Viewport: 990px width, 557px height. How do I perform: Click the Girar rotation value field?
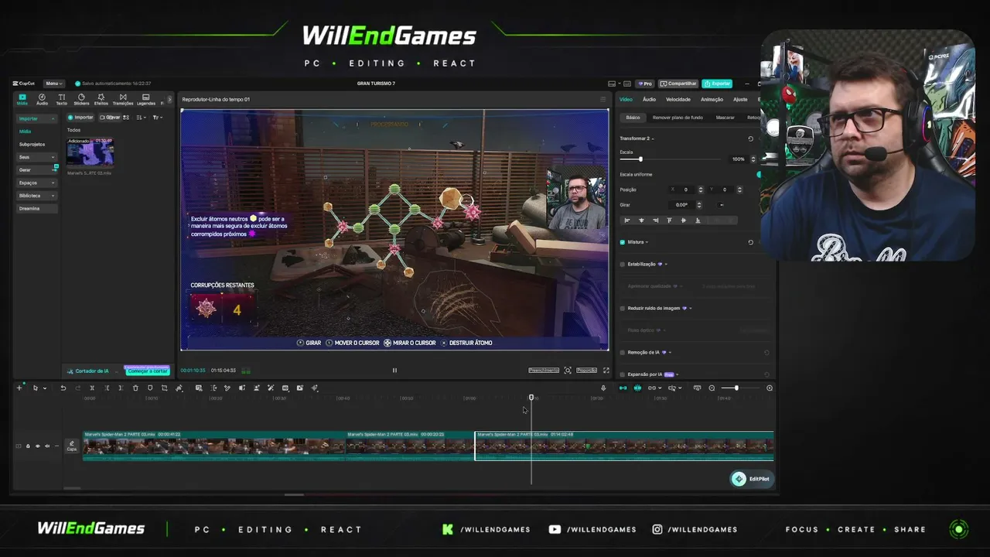click(683, 205)
